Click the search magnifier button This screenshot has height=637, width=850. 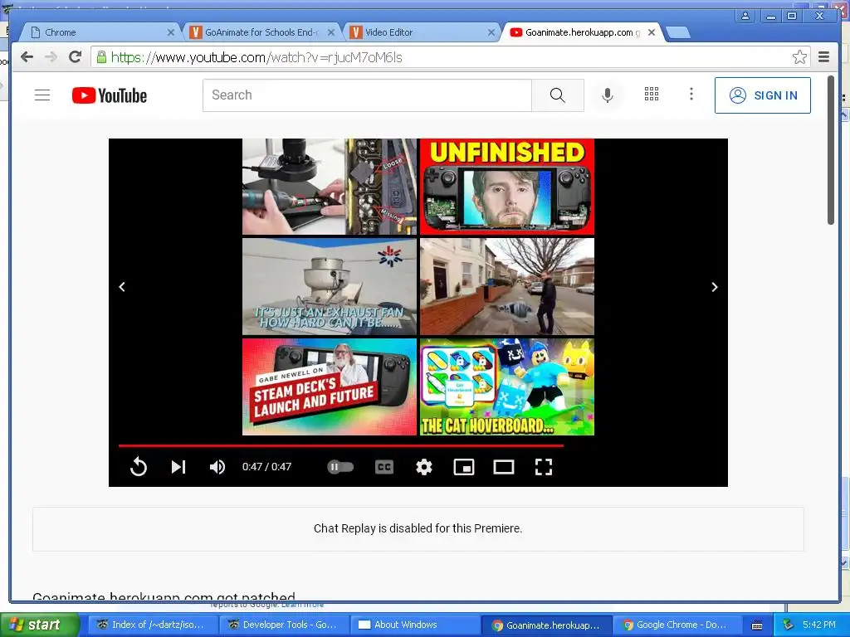point(557,95)
